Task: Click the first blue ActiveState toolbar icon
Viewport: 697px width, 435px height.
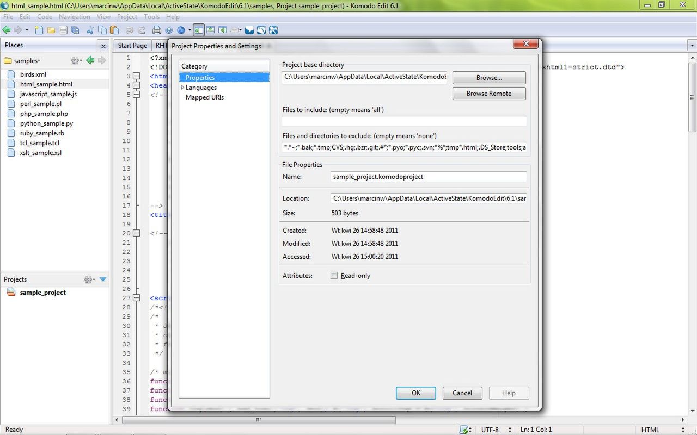Action: [249, 30]
